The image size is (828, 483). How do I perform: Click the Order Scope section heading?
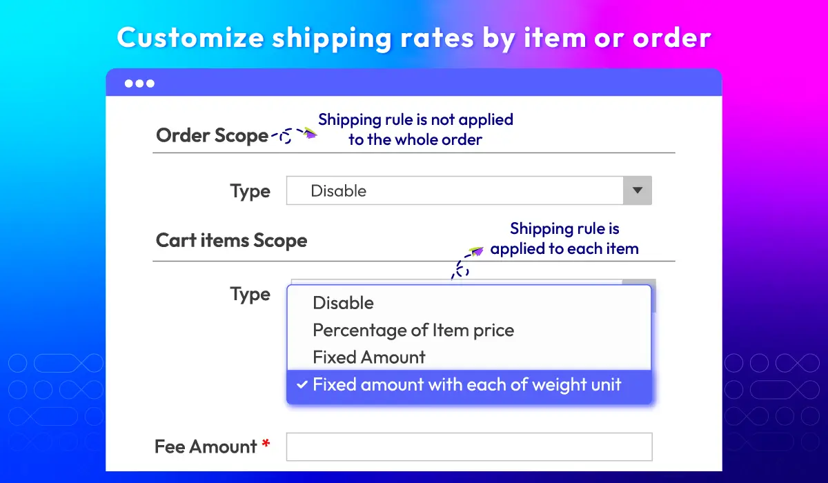pos(212,135)
